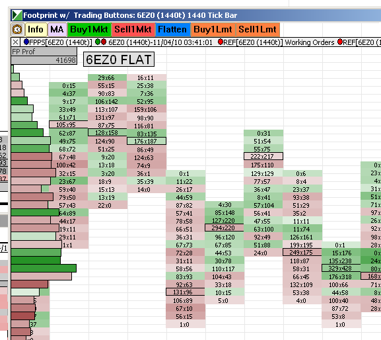
Task: Click the 124x63 footprint cell
Action: coord(147,157)
